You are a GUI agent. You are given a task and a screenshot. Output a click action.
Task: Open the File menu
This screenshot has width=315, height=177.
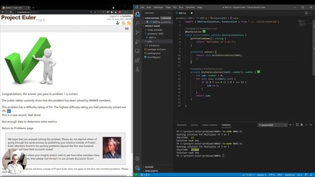(142, 7)
